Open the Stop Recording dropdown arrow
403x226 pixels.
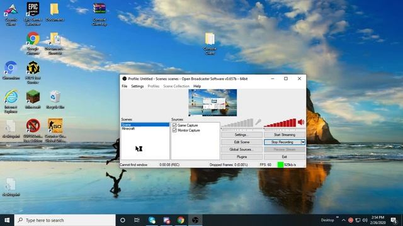click(303, 142)
